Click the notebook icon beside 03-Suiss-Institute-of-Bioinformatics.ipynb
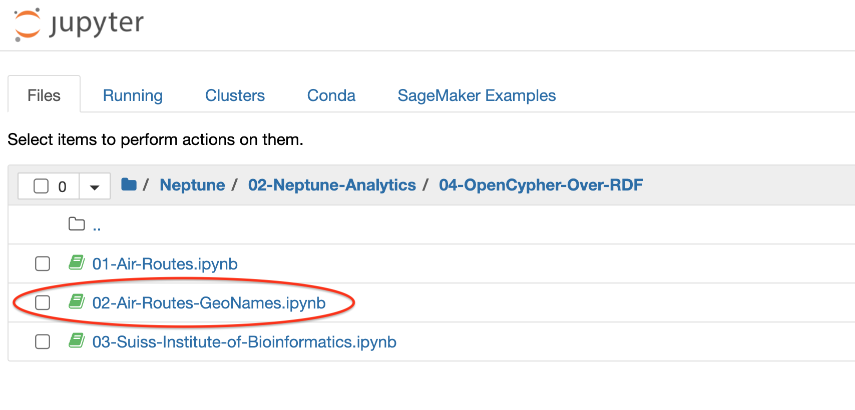The image size is (855, 410). [77, 340]
